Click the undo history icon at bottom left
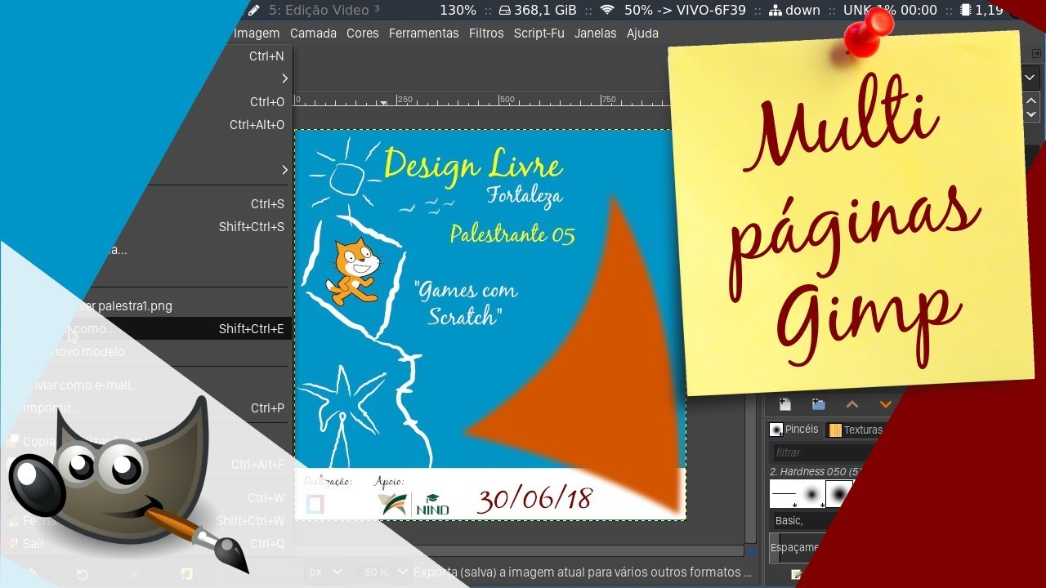 click(x=83, y=574)
